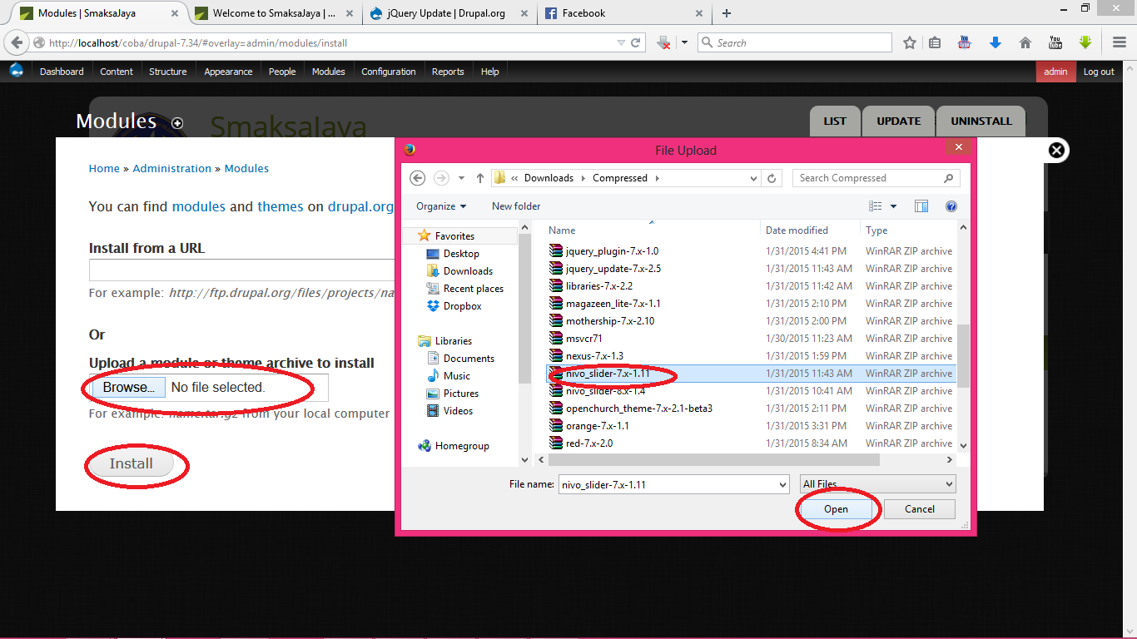Open the Firefox hamburger menu
Image resolution: width=1137 pixels, height=639 pixels.
click(x=1120, y=42)
